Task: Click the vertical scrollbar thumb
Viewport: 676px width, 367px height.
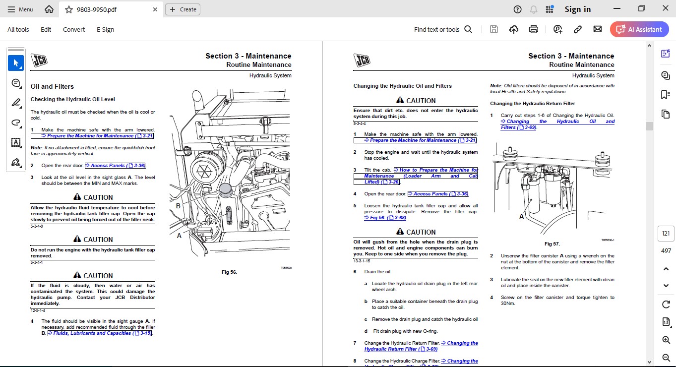Action: click(x=649, y=126)
